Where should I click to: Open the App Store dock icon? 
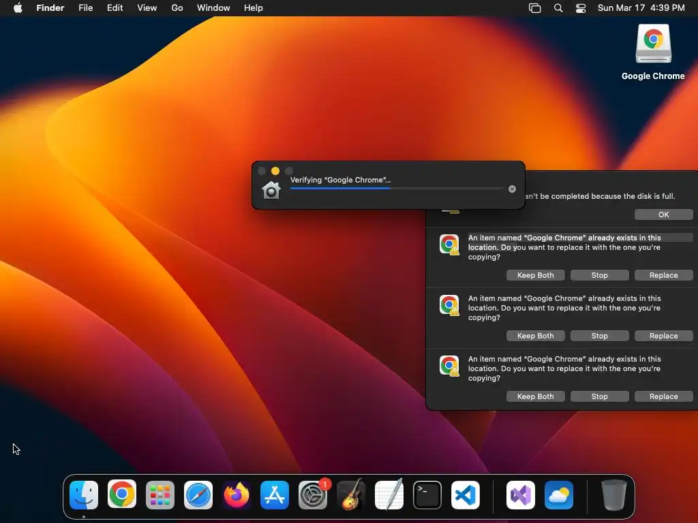(275, 494)
